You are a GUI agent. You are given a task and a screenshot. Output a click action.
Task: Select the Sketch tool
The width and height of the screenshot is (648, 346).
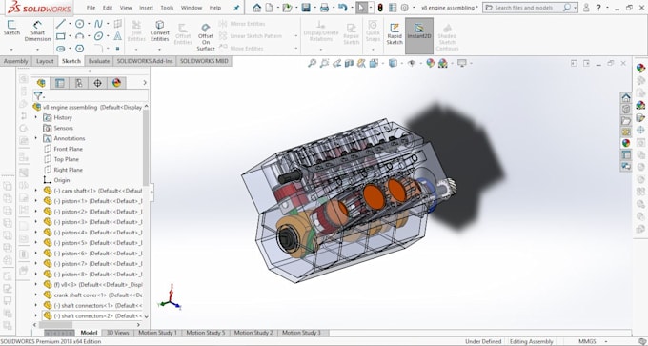[x=11, y=28]
